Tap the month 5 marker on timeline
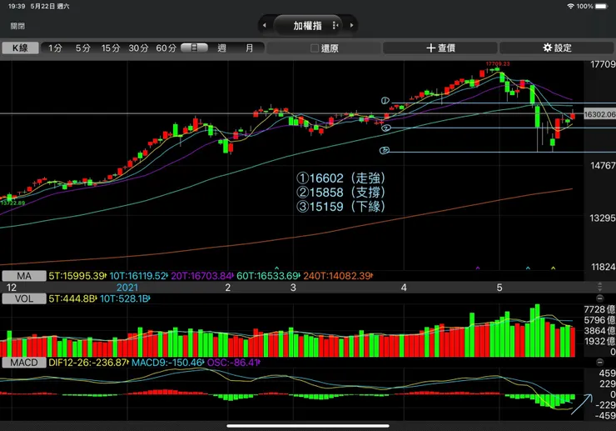The image size is (616, 431). [499, 288]
